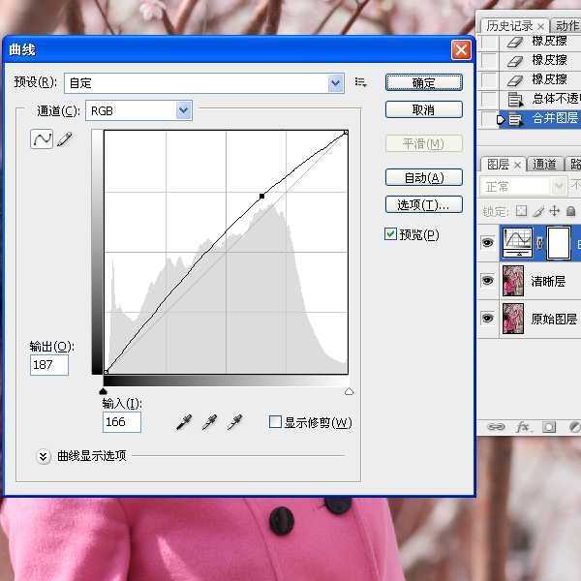Open the preset options menu icon

click(361, 83)
